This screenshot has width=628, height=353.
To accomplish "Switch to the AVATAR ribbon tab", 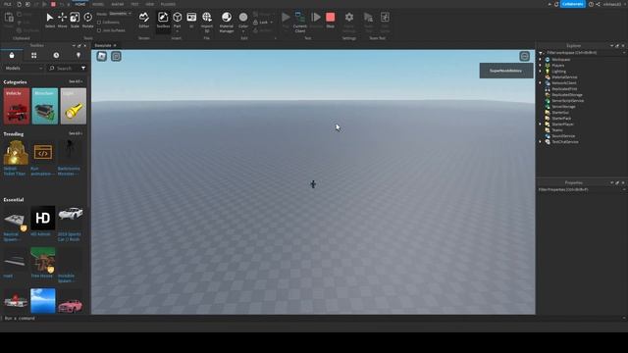I will click(118, 4).
